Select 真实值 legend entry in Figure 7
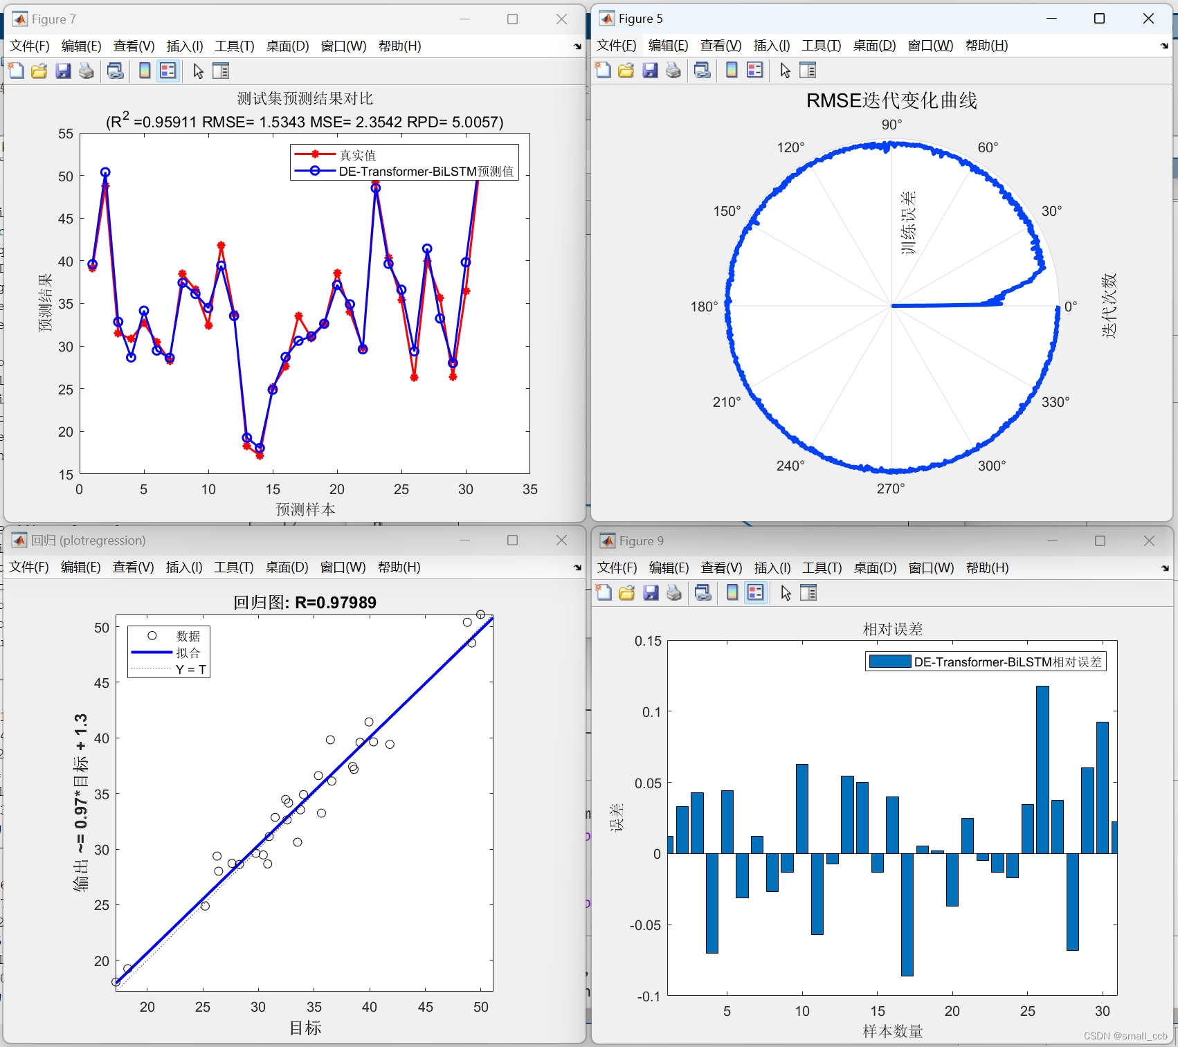The image size is (1178, 1047). [x=357, y=155]
